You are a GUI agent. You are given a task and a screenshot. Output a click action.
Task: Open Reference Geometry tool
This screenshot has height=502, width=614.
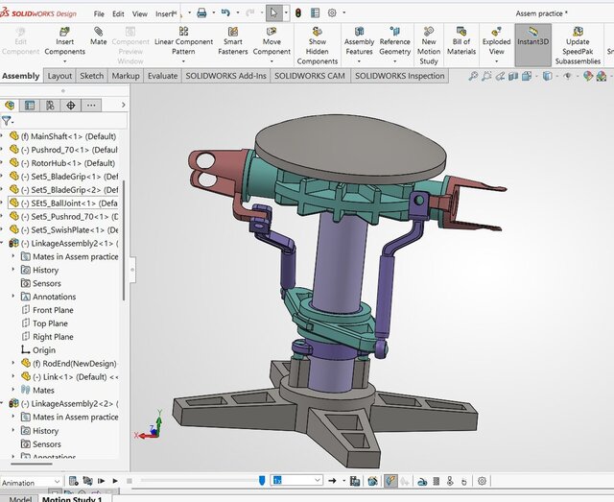pos(394,41)
